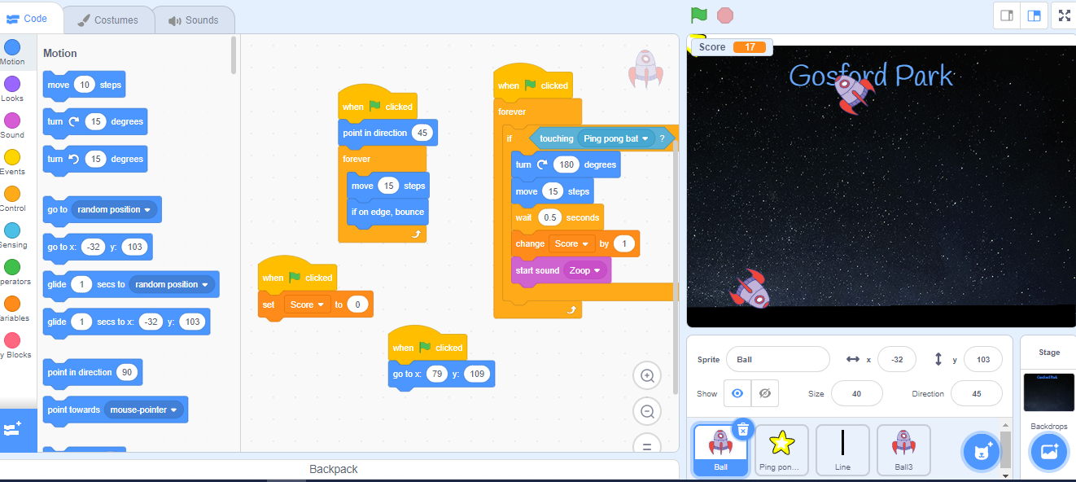Click the 45 value in point in direction
1076x482 pixels.
click(x=422, y=133)
